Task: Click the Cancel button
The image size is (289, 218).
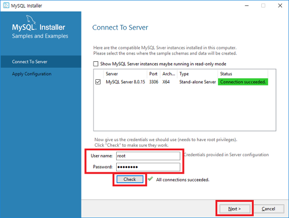Action: pos(268,209)
